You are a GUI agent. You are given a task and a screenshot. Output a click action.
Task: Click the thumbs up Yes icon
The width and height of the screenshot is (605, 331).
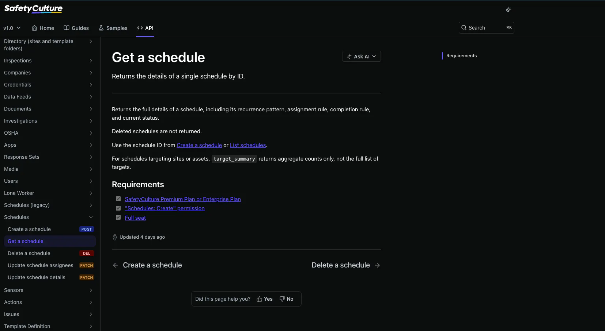coord(260,299)
